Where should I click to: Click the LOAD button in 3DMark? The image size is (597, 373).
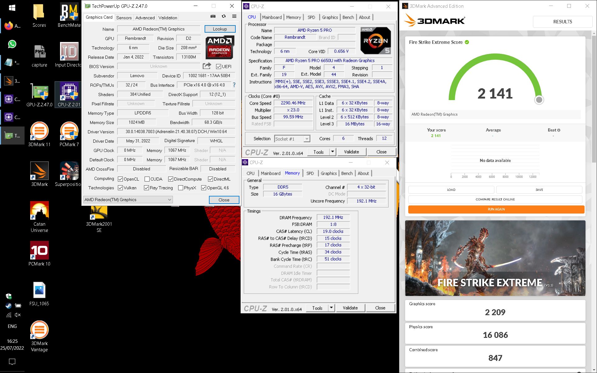tap(451, 190)
